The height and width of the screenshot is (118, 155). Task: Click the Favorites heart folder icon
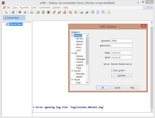pos(20,12)
